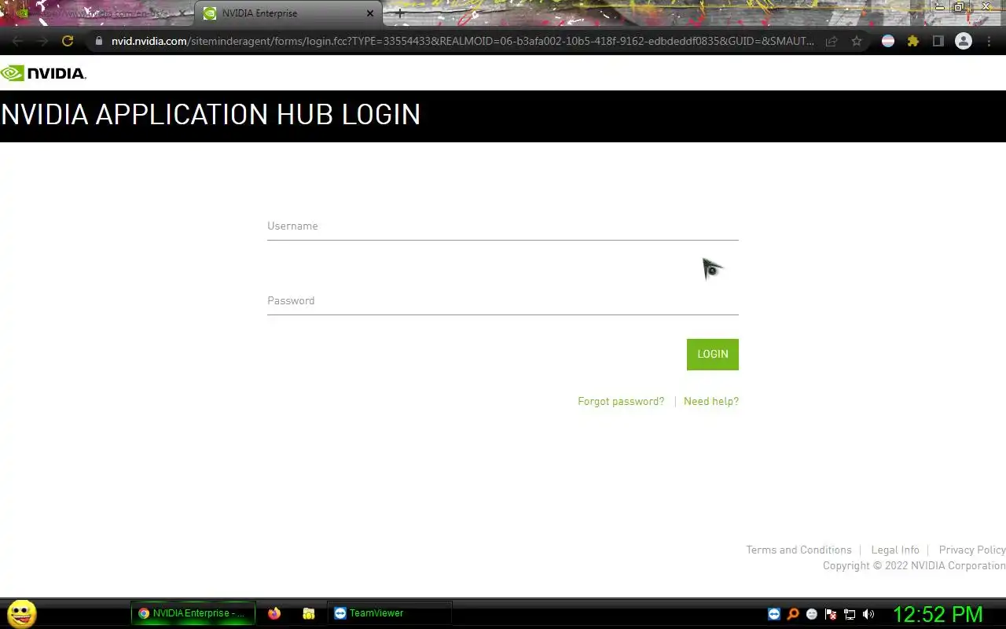Image resolution: width=1006 pixels, height=629 pixels.
Task: Click the address bar URL
Action: [462, 41]
